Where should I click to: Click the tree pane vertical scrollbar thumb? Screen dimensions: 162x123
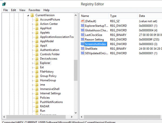pyautogui.click(x=76, y=70)
